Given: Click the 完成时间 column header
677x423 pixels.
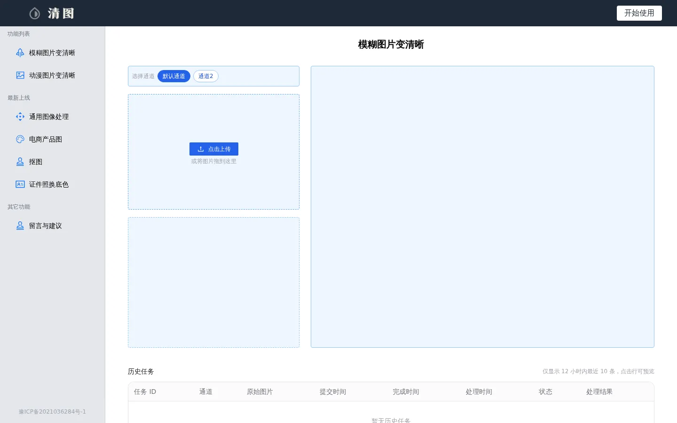Looking at the screenshot, I should (406, 392).
